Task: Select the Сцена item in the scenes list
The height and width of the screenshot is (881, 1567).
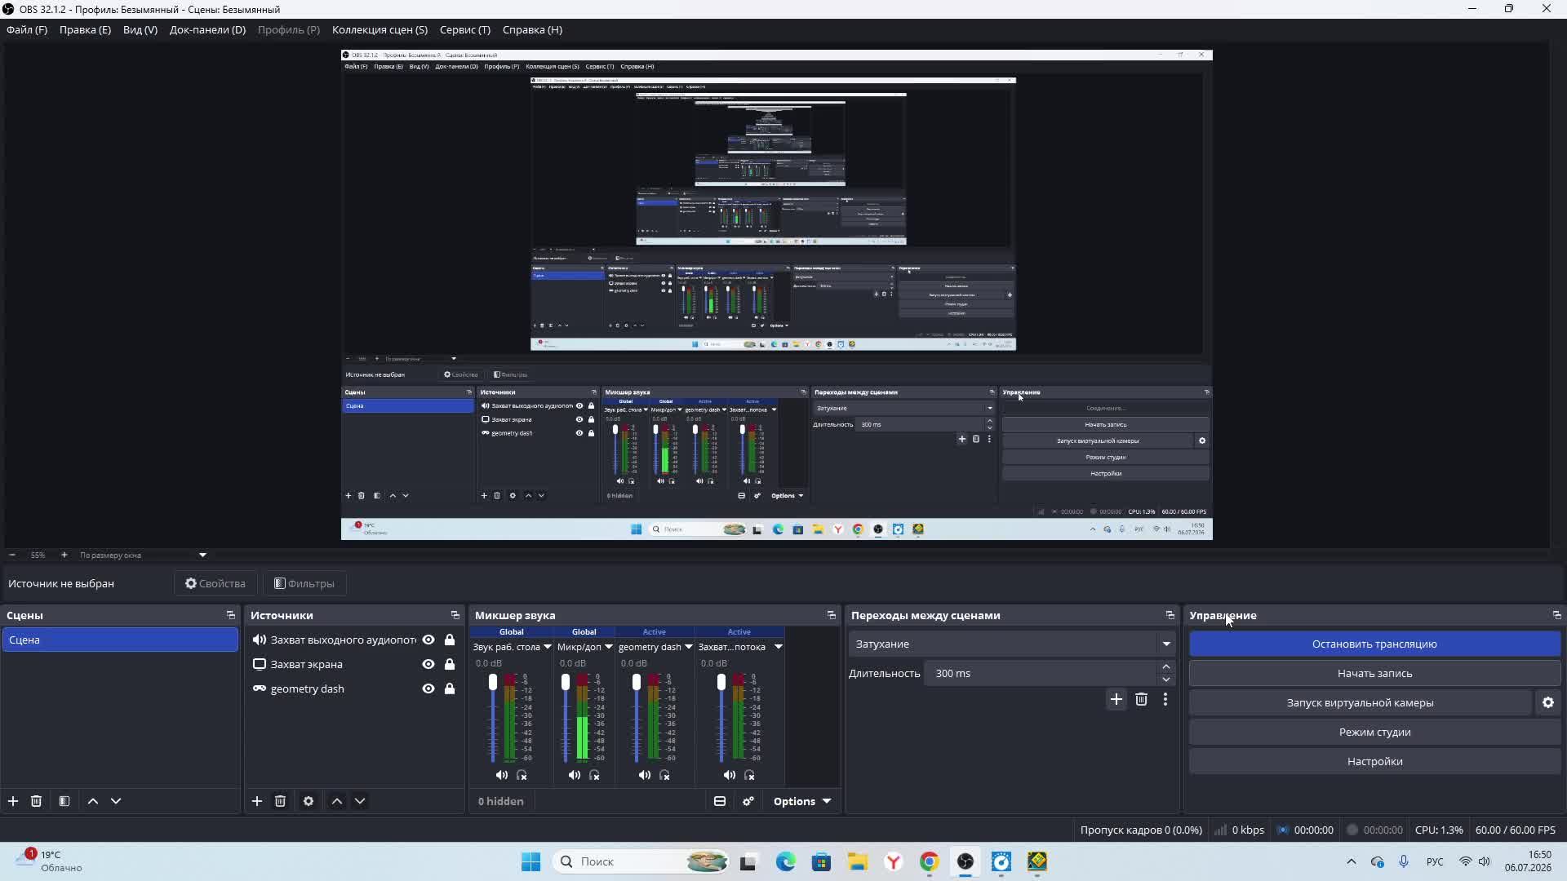Action: coord(120,640)
